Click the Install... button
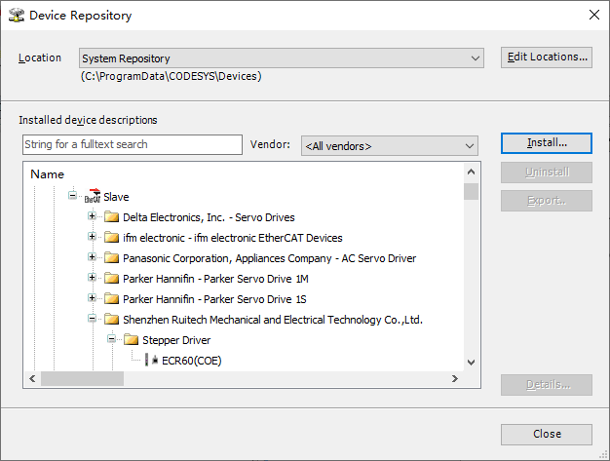 547,143
